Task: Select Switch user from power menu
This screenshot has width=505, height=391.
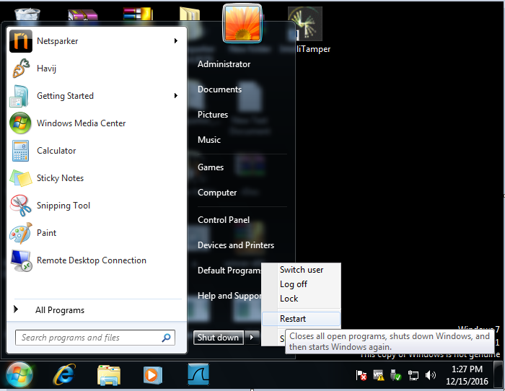Action: [x=302, y=270]
